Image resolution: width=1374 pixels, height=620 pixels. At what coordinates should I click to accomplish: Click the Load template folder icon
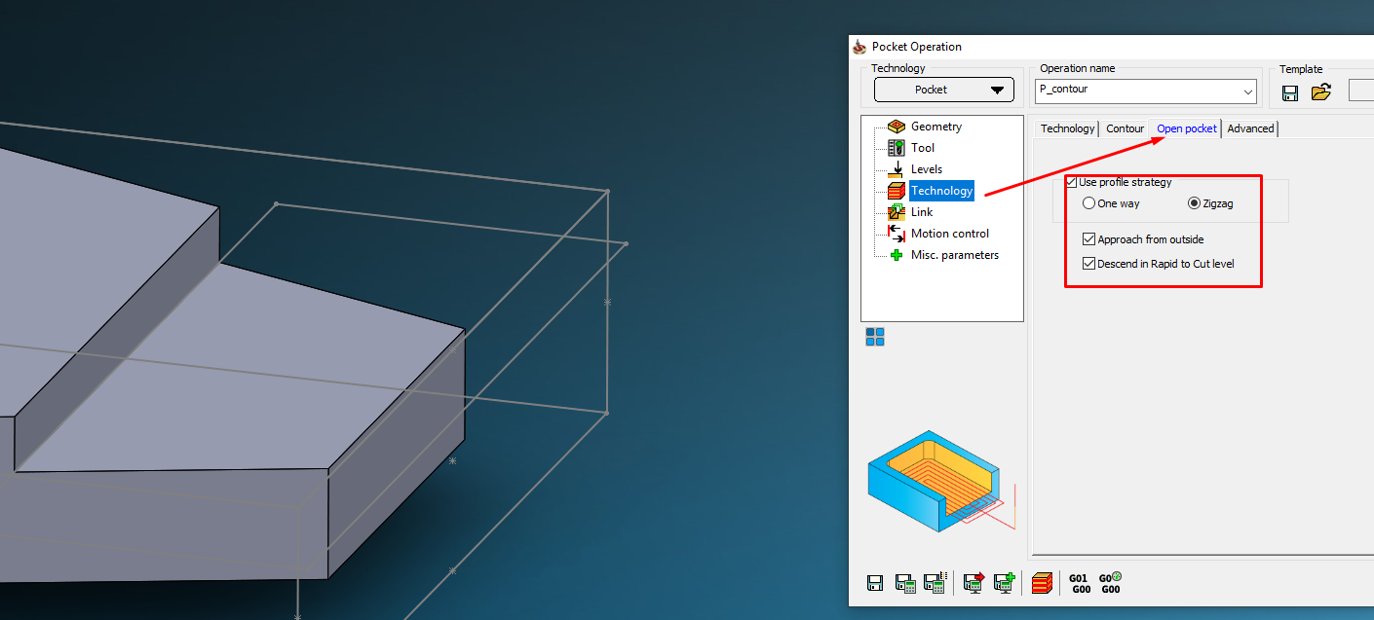tap(1320, 92)
